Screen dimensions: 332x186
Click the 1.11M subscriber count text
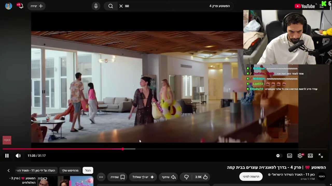pyautogui.click(x=308, y=179)
